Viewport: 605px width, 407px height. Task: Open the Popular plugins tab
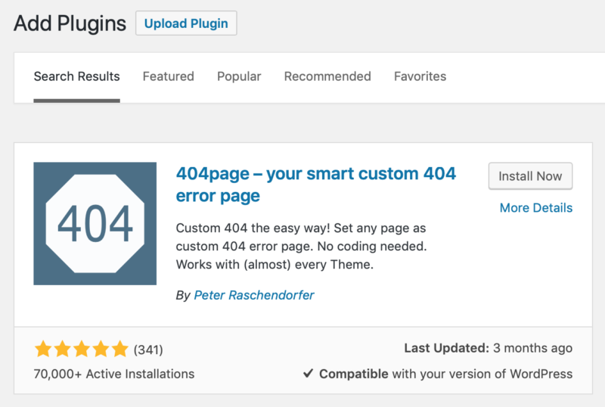pyautogui.click(x=239, y=76)
